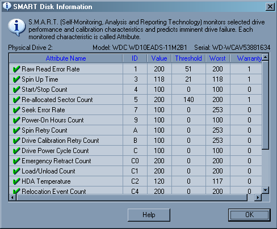Click checkmark icon for Emergency Retract Count
277x229 pixels.
tap(16, 161)
